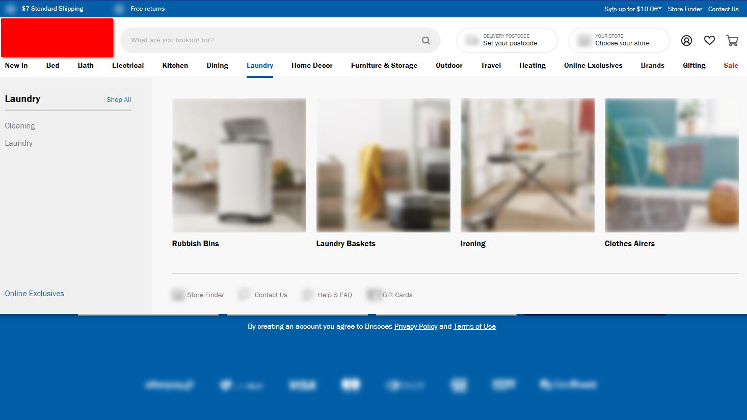The width and height of the screenshot is (747, 420).
Task: Open the wishlist heart icon
Action: tap(709, 40)
